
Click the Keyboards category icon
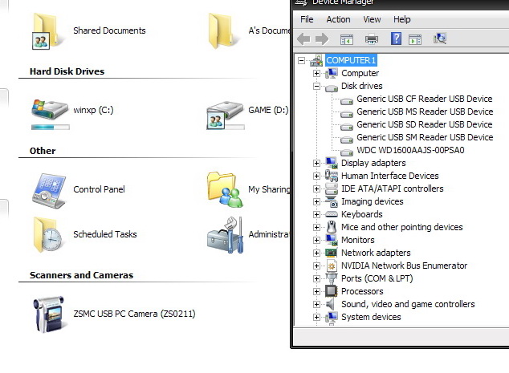coord(331,214)
